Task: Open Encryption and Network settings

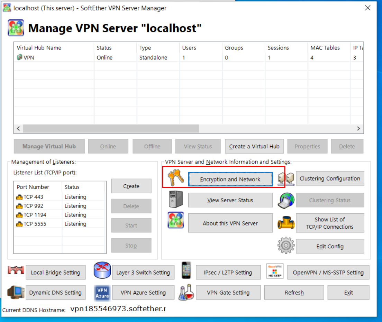Action: tap(230, 179)
